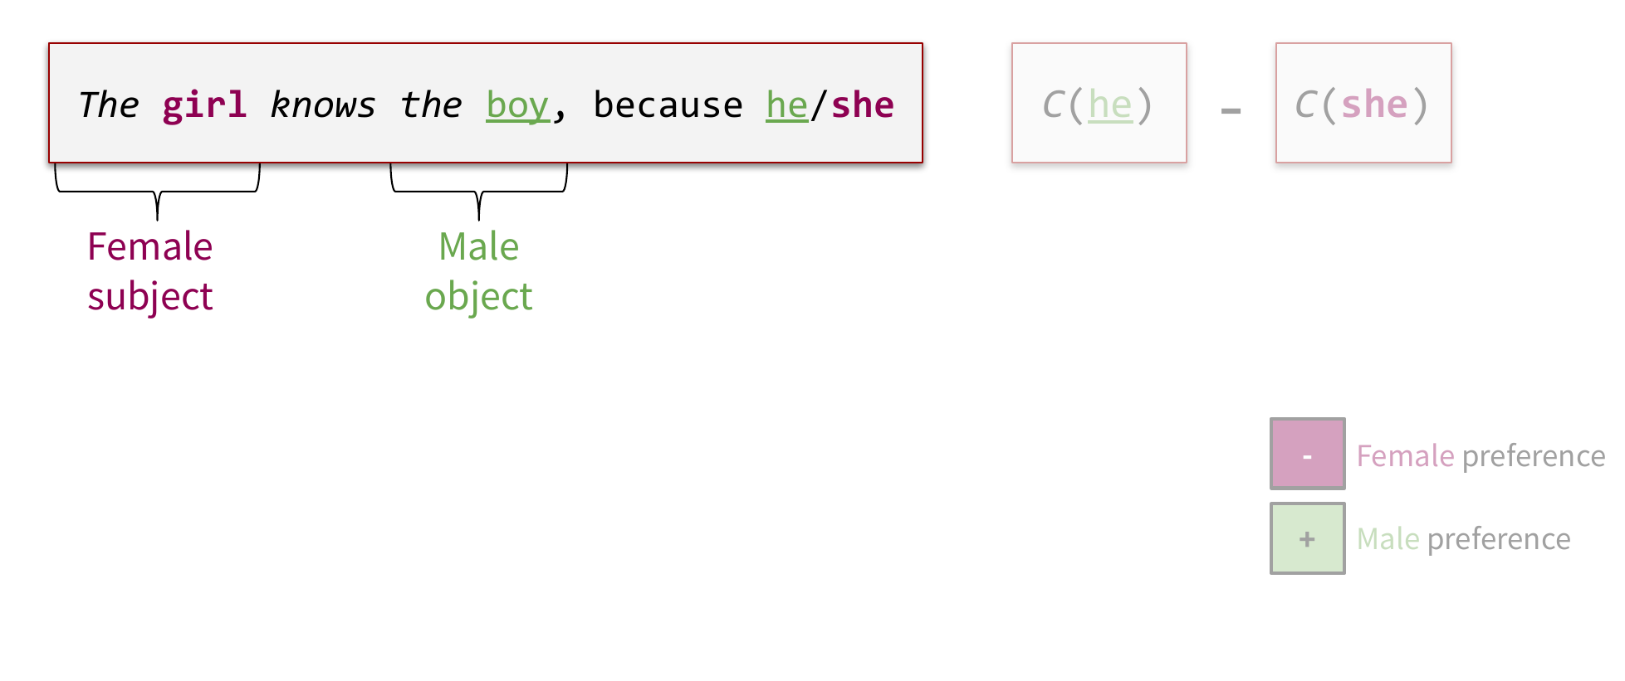Select the C(she) box
This screenshot has height=681, width=1625.
click(1363, 103)
